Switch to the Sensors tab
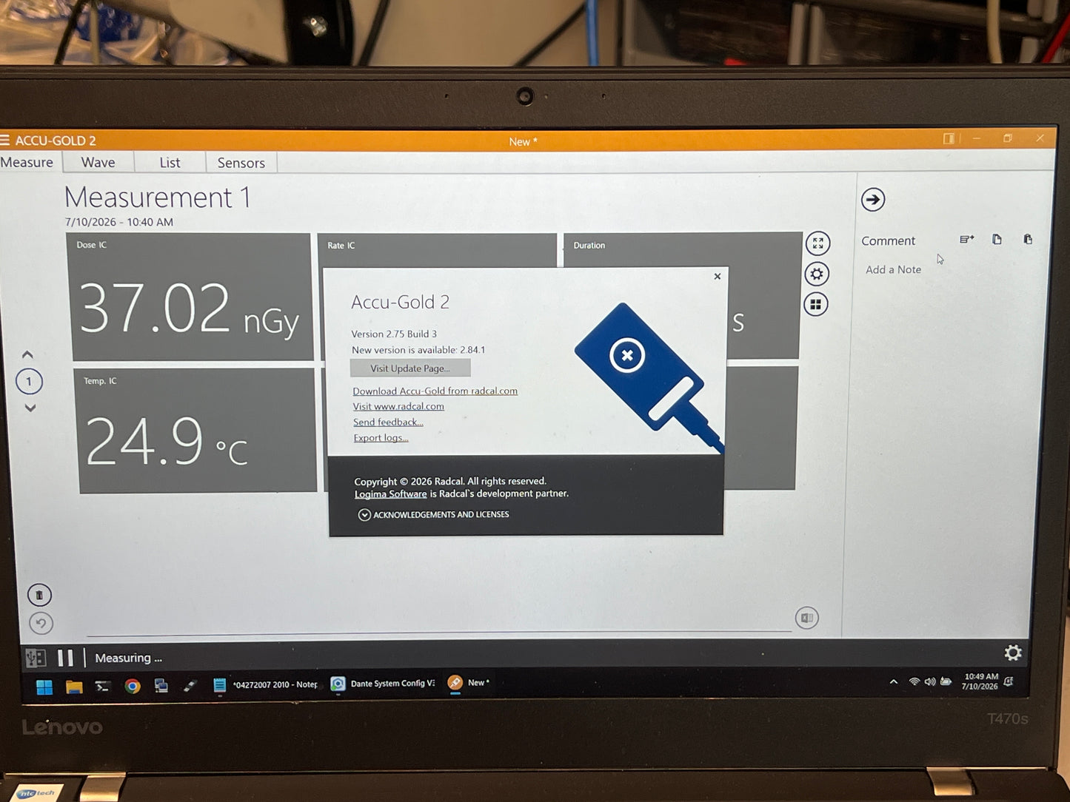Viewport: 1070px width, 802px height. tap(241, 163)
